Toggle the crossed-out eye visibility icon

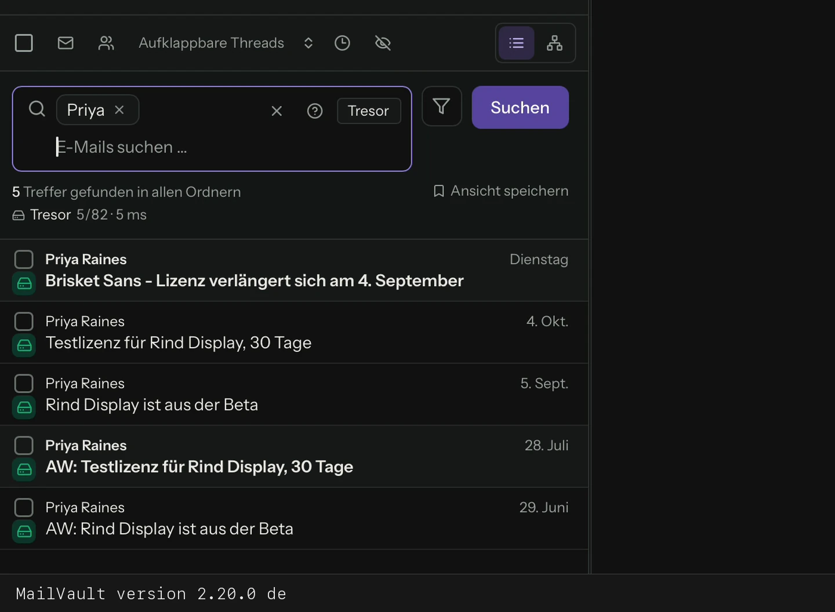[383, 43]
